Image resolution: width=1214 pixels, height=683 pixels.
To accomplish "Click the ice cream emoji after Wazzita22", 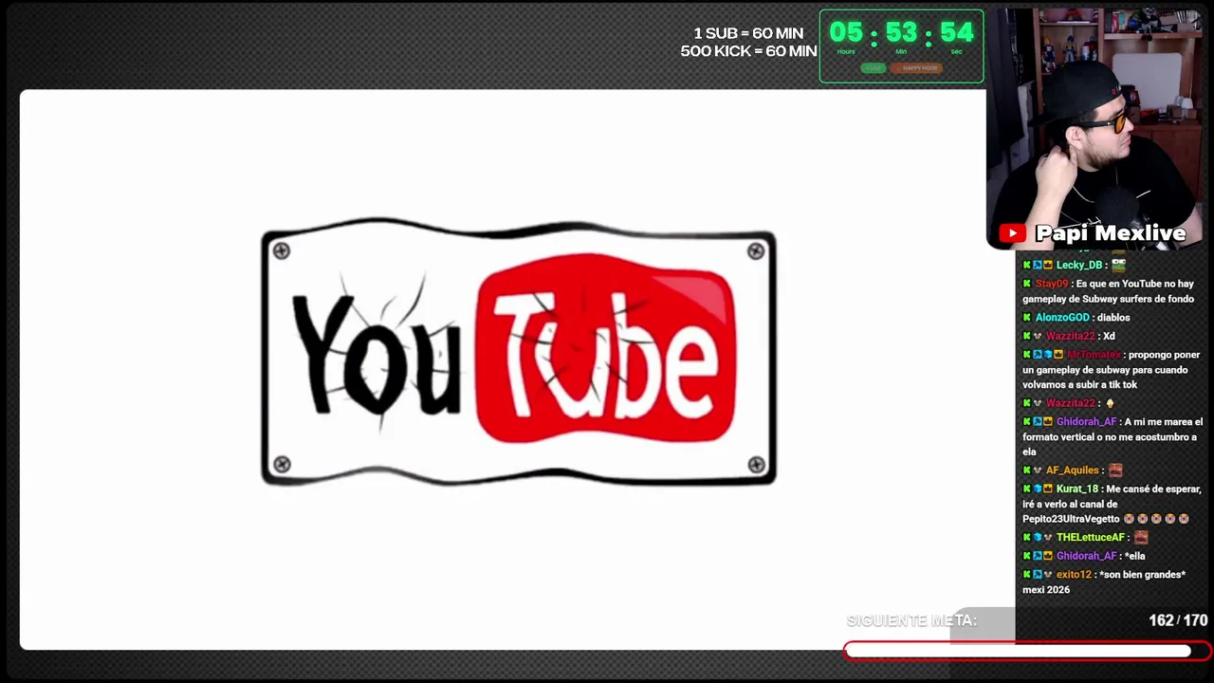I will (x=1110, y=403).
